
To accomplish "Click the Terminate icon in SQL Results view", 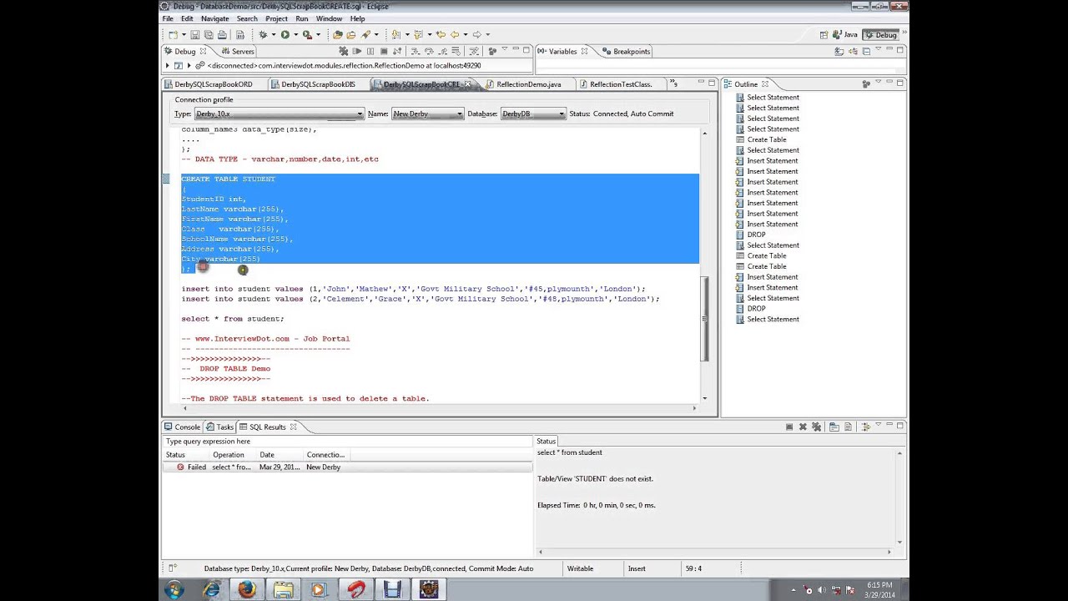I will point(789,427).
